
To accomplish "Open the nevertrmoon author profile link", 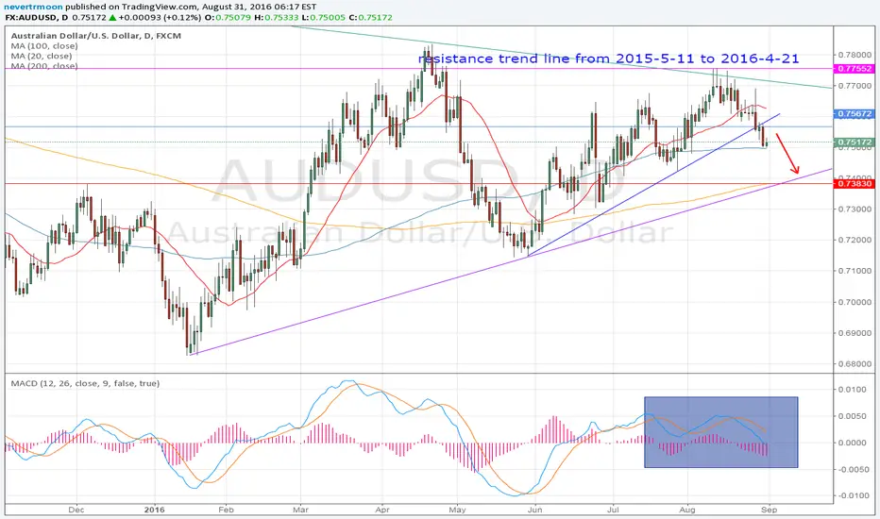I will pos(32,7).
